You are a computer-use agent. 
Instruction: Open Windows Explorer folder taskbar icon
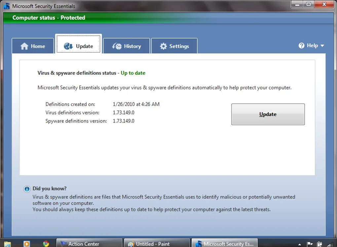tap(7, 244)
